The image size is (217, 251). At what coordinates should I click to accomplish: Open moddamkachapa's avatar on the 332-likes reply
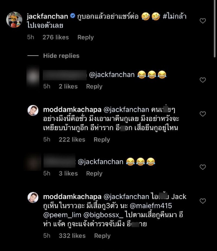[33, 197]
